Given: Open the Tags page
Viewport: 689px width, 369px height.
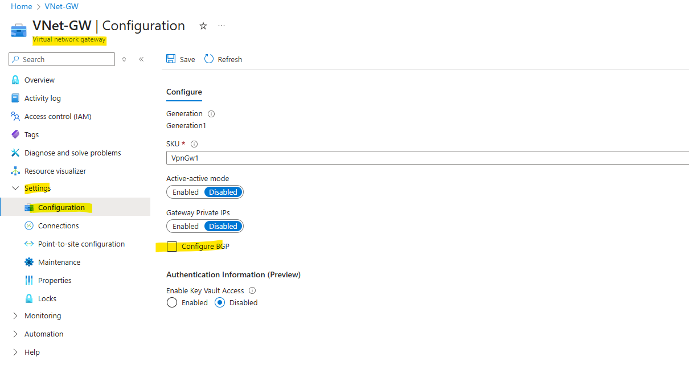Looking at the screenshot, I should [32, 134].
